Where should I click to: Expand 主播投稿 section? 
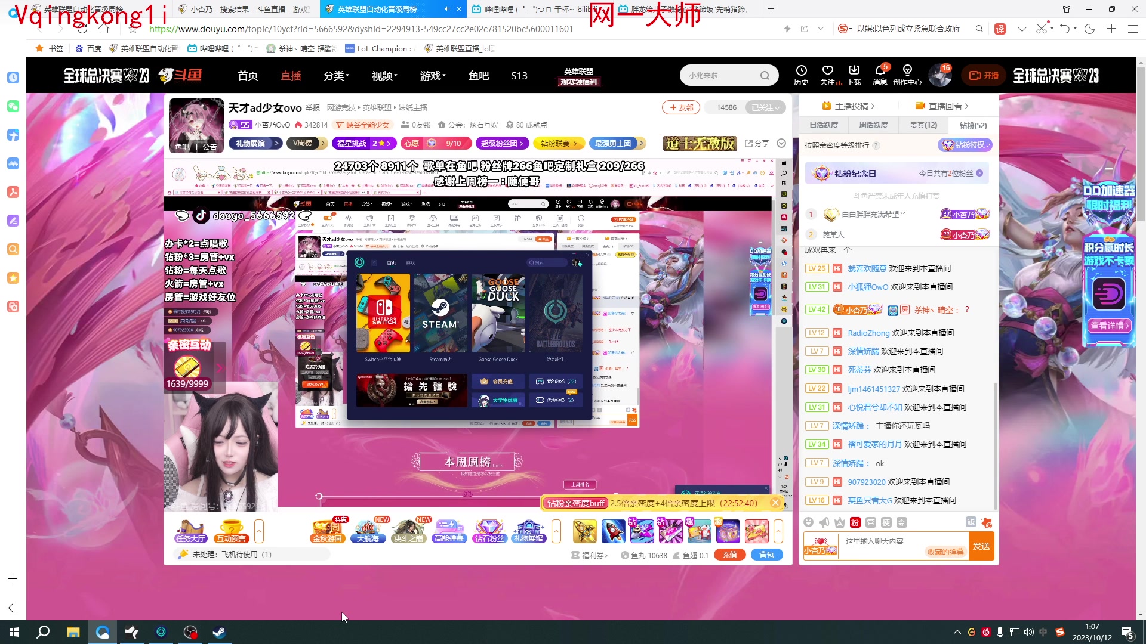coord(848,106)
